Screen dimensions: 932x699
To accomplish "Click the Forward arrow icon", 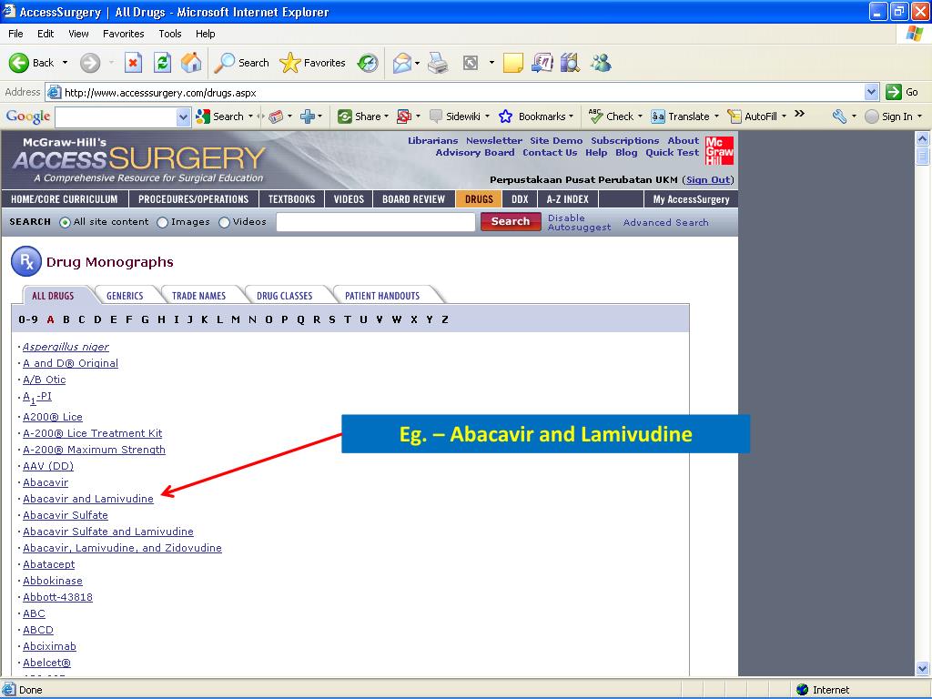I will (90, 63).
